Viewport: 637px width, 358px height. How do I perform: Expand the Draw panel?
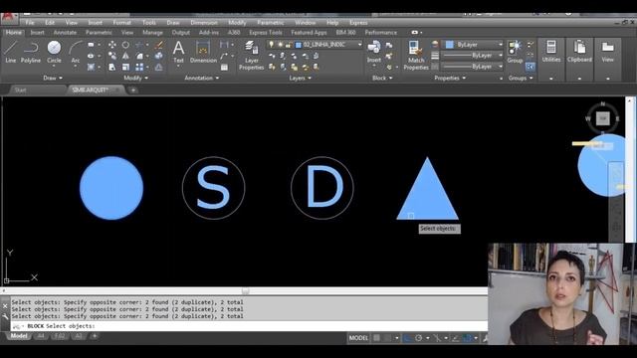[53, 78]
